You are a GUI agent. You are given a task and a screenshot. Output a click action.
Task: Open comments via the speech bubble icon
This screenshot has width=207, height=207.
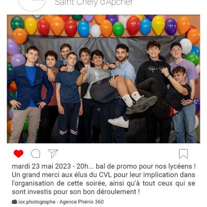tap(36, 154)
